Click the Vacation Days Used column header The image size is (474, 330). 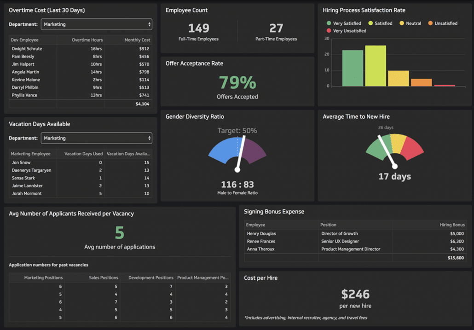(83, 154)
